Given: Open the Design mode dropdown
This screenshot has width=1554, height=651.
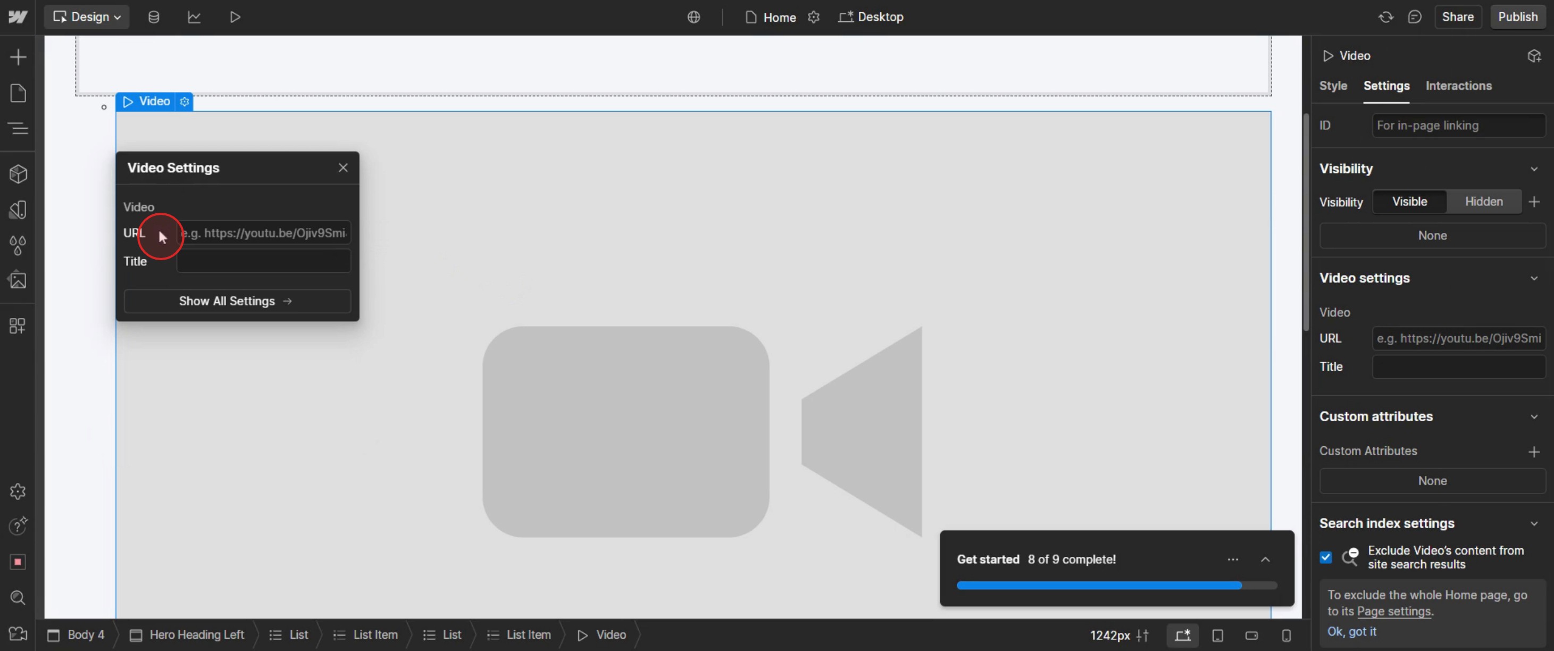Looking at the screenshot, I should [87, 17].
